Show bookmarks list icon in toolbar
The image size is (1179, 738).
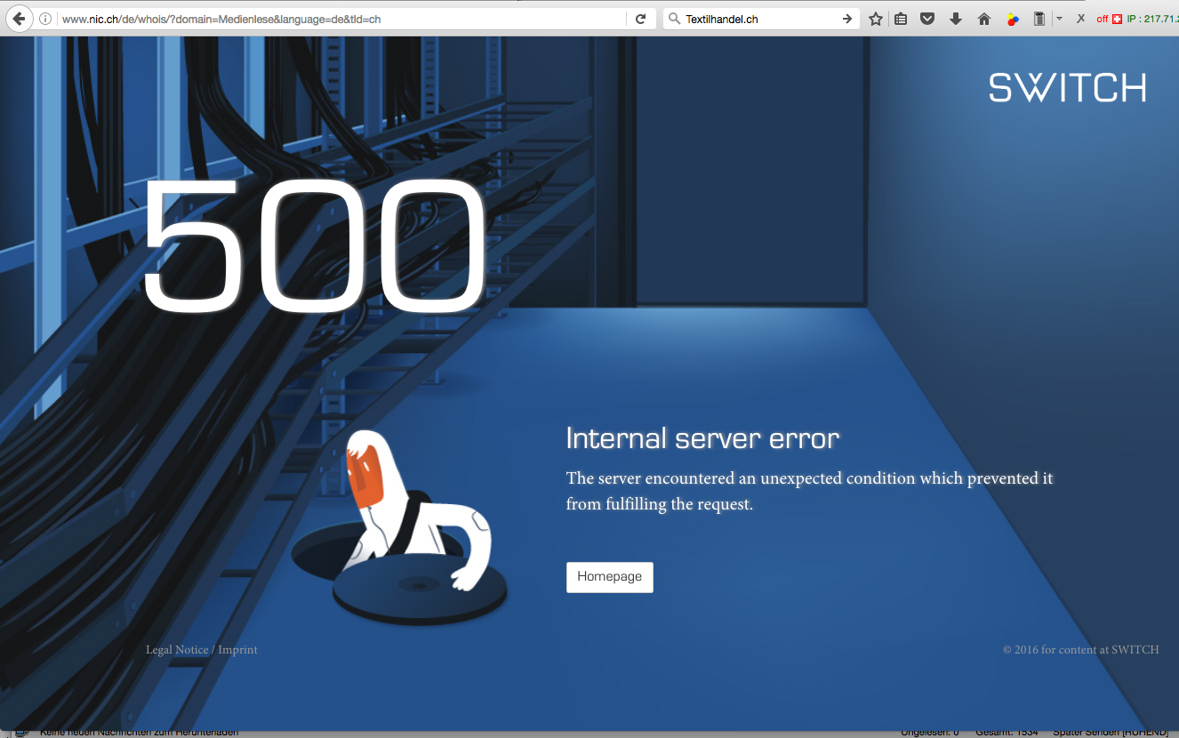point(901,19)
